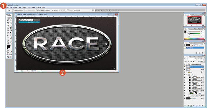The image size is (207, 108).
Task: Select the Clone Stamp tool
Action: (8, 28)
